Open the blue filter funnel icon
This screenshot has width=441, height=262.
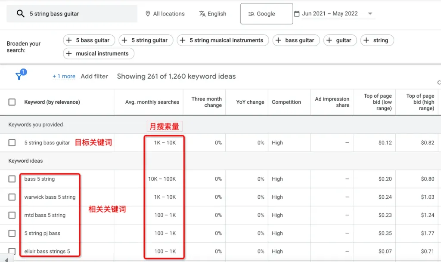click(19, 76)
